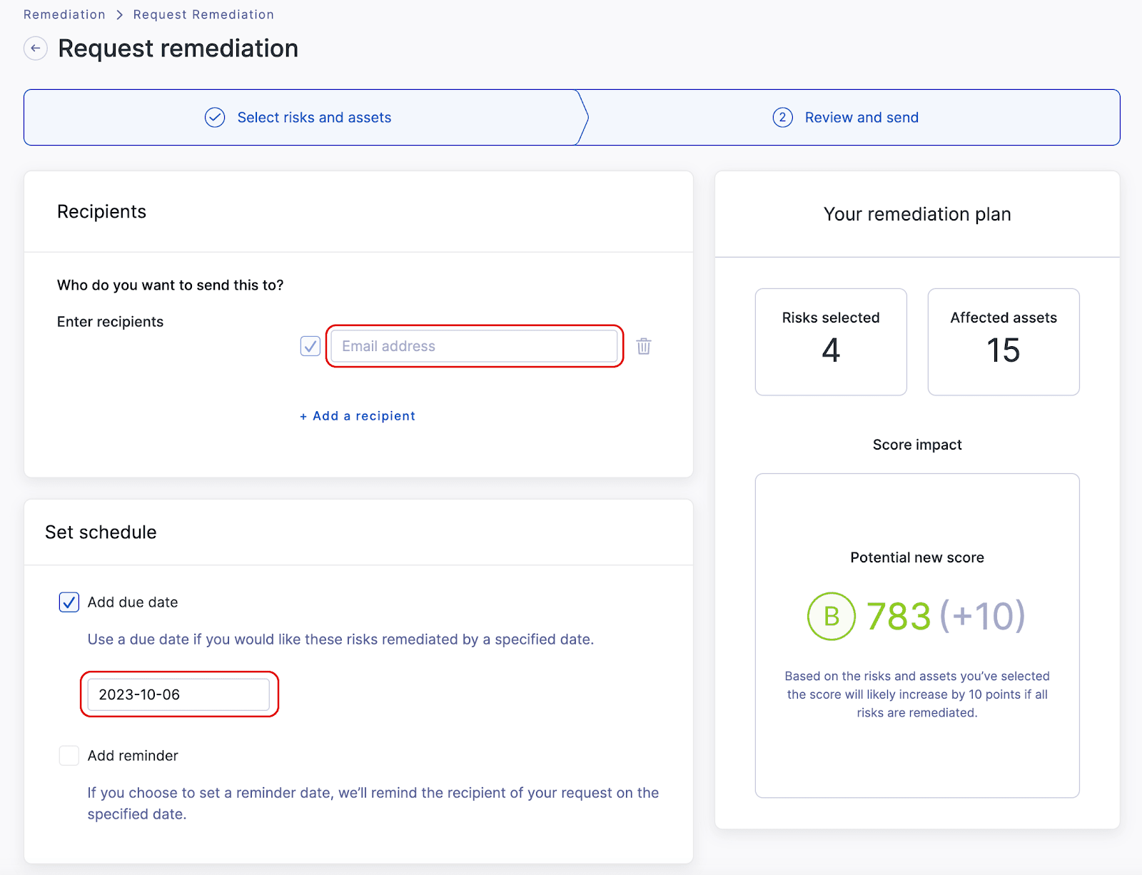Click the (+10) score increase value

pos(983,616)
